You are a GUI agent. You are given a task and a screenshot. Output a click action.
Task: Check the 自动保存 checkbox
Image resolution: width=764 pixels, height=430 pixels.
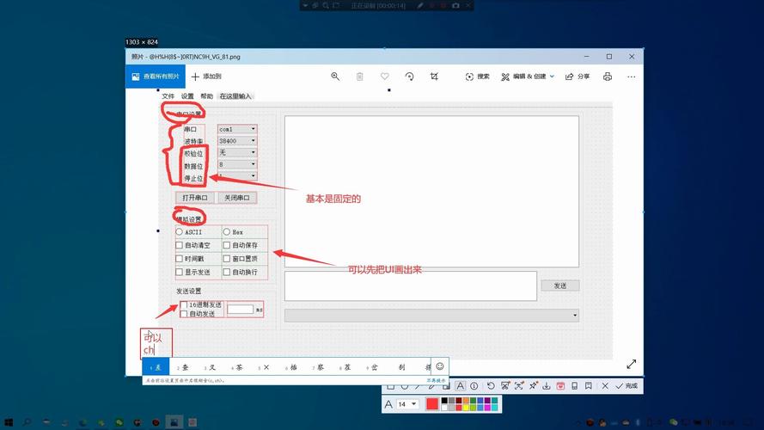pyautogui.click(x=227, y=245)
